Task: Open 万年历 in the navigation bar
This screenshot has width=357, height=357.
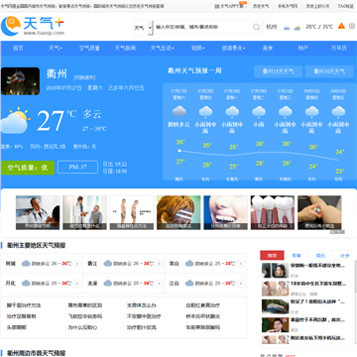Action: tap(339, 49)
